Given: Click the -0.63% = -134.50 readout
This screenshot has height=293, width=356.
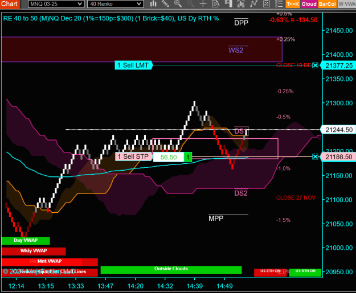Looking at the screenshot, I should [x=293, y=20].
